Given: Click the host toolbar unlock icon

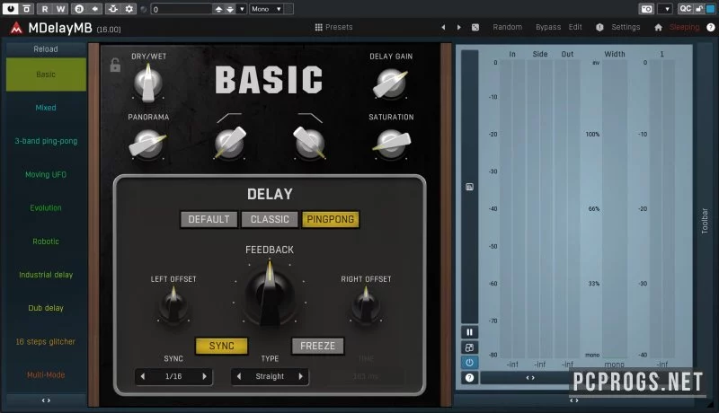Looking at the screenshot, I should pos(699,8).
